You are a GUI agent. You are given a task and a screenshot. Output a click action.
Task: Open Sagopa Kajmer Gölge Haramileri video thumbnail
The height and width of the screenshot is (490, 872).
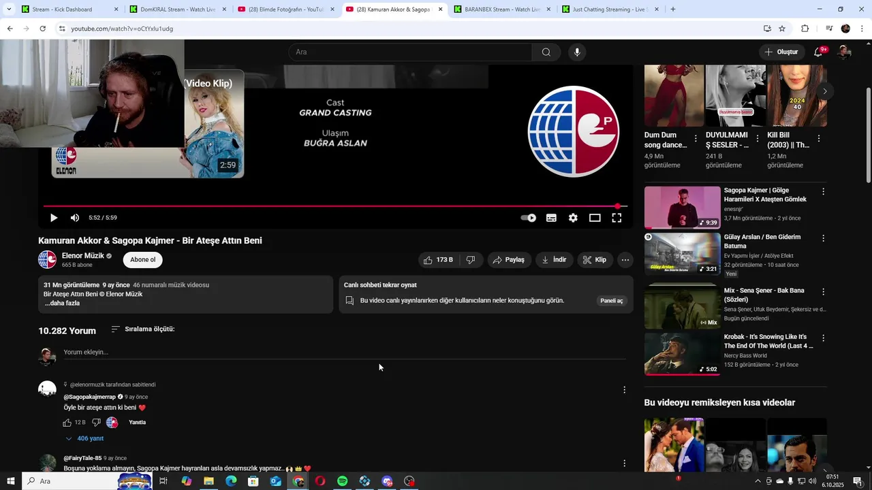click(x=682, y=208)
